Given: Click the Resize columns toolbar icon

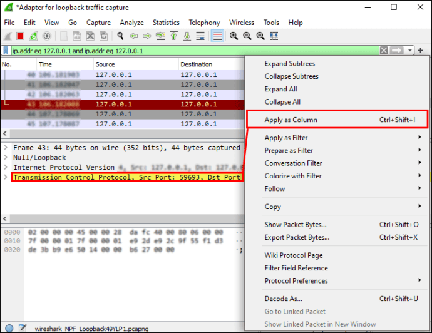Looking at the screenshot, I should pos(274,36).
